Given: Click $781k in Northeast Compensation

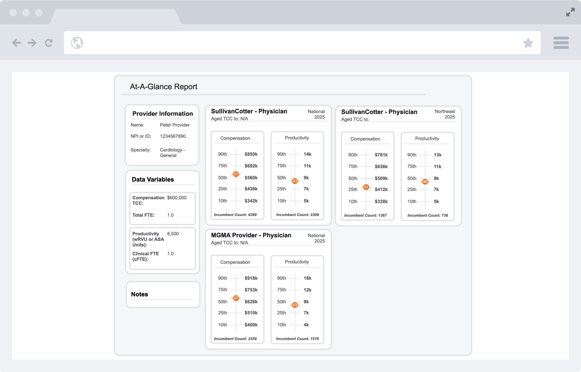Looking at the screenshot, I should [x=381, y=155].
